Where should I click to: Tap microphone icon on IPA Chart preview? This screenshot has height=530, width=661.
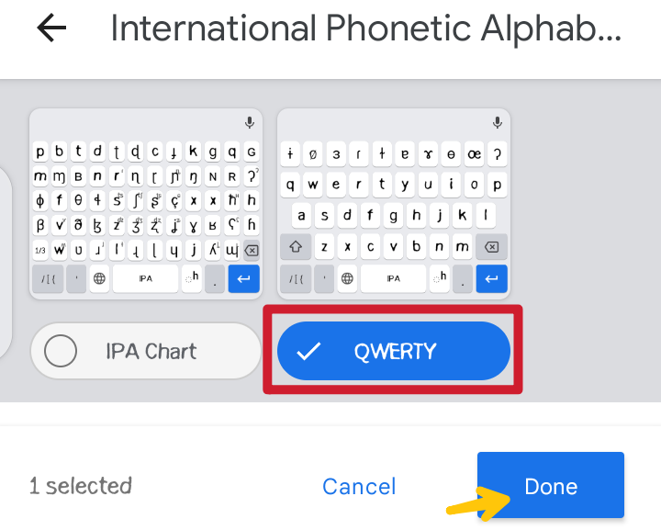(250, 122)
